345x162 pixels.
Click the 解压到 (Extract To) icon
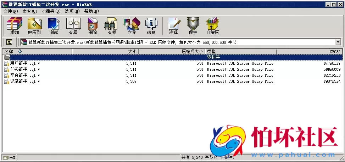(34, 26)
